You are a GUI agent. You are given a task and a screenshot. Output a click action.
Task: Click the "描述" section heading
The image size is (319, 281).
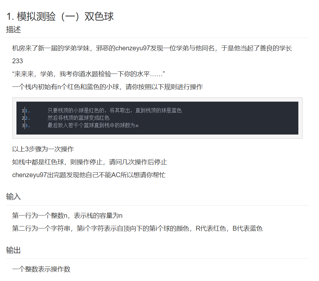tap(14, 29)
